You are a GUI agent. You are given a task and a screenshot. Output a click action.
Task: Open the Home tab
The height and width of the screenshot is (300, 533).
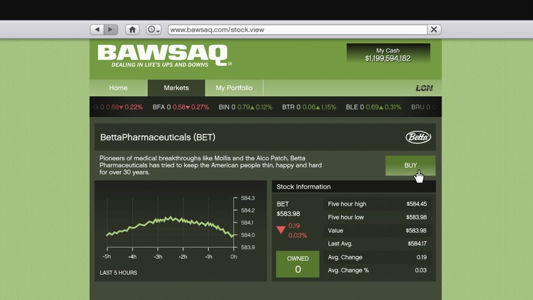(118, 88)
